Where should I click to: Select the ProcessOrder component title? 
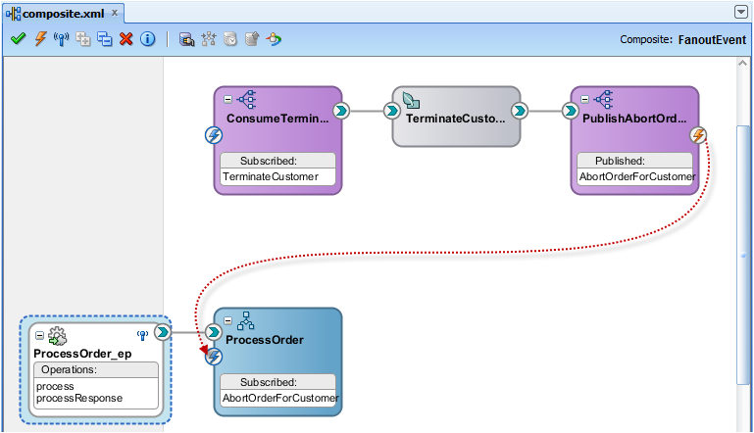pos(265,340)
